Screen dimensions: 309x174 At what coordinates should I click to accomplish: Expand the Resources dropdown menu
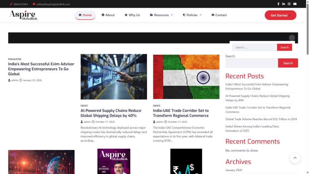161,15
